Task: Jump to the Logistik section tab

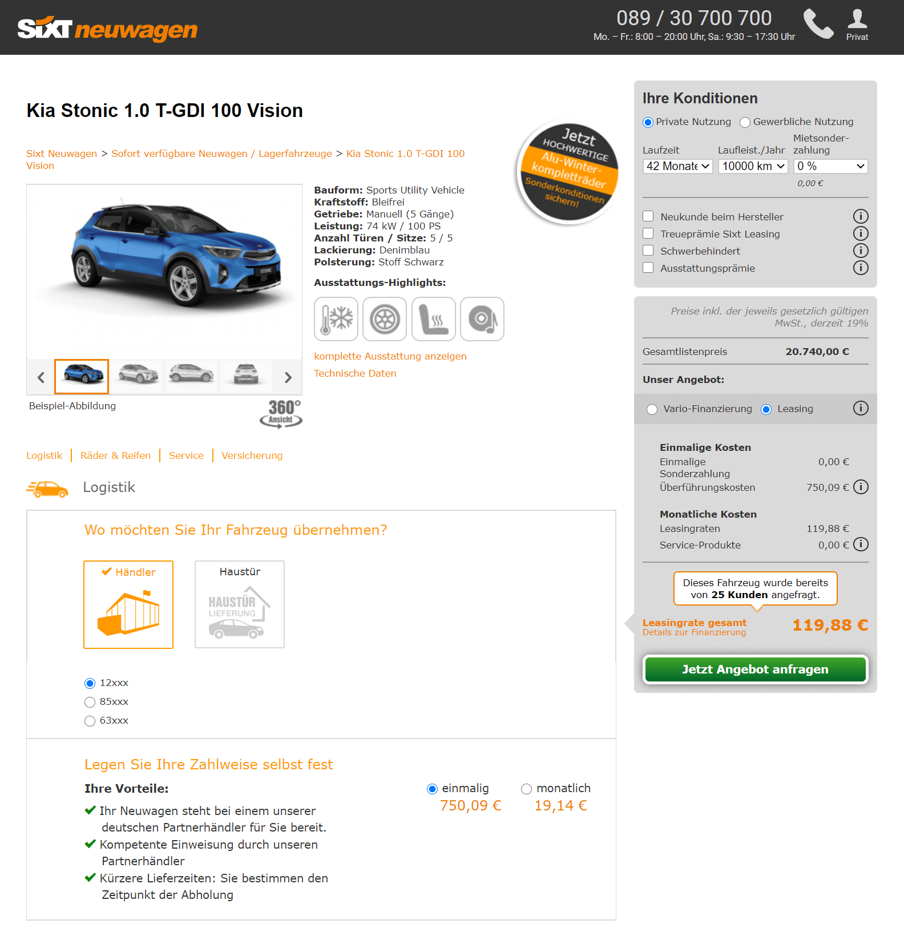Action: [x=44, y=455]
